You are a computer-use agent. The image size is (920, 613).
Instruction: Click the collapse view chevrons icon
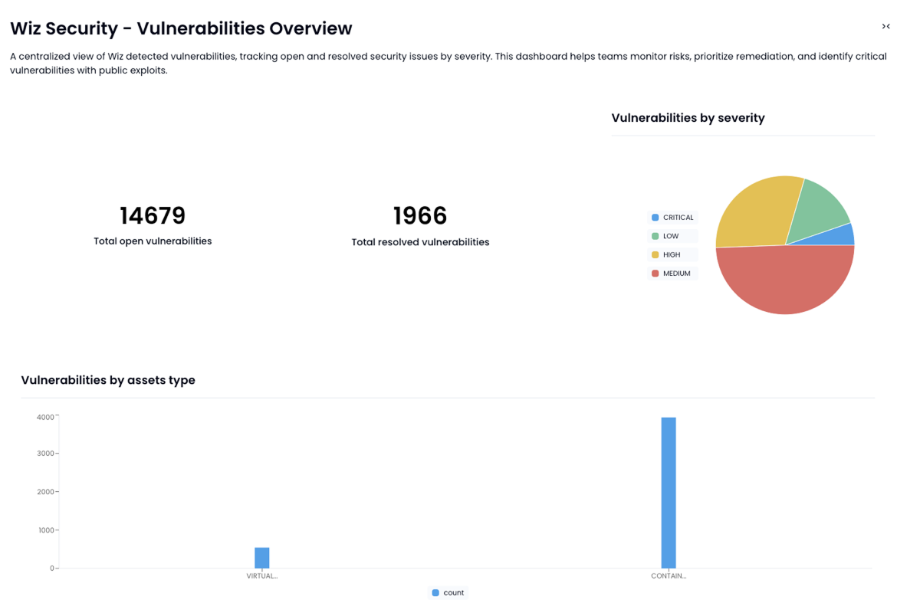pyautogui.click(x=886, y=26)
